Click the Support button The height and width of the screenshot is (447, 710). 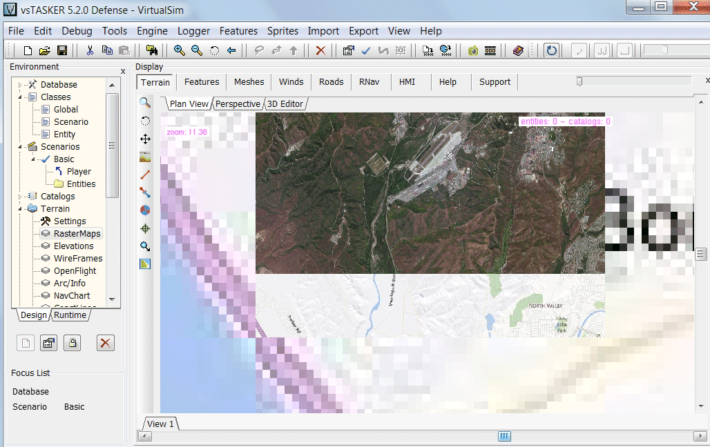click(495, 81)
